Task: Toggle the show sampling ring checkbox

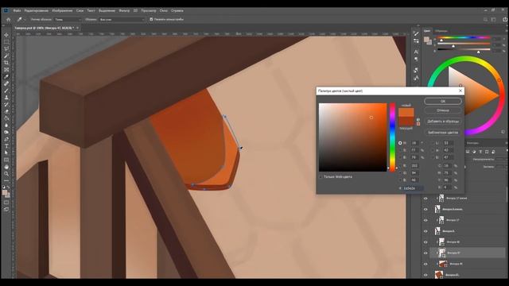Action: click(151, 19)
